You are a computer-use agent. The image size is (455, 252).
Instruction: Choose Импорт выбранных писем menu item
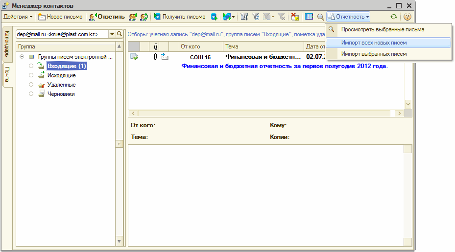(374, 54)
